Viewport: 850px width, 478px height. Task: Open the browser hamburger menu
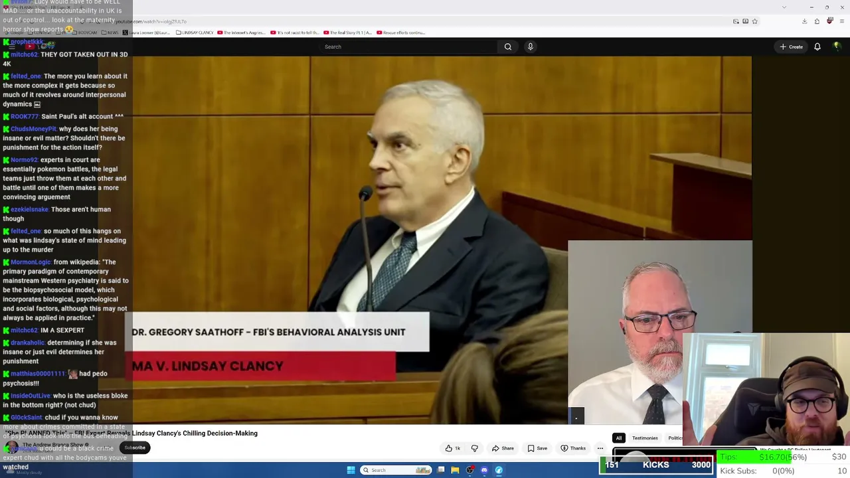[841, 21]
